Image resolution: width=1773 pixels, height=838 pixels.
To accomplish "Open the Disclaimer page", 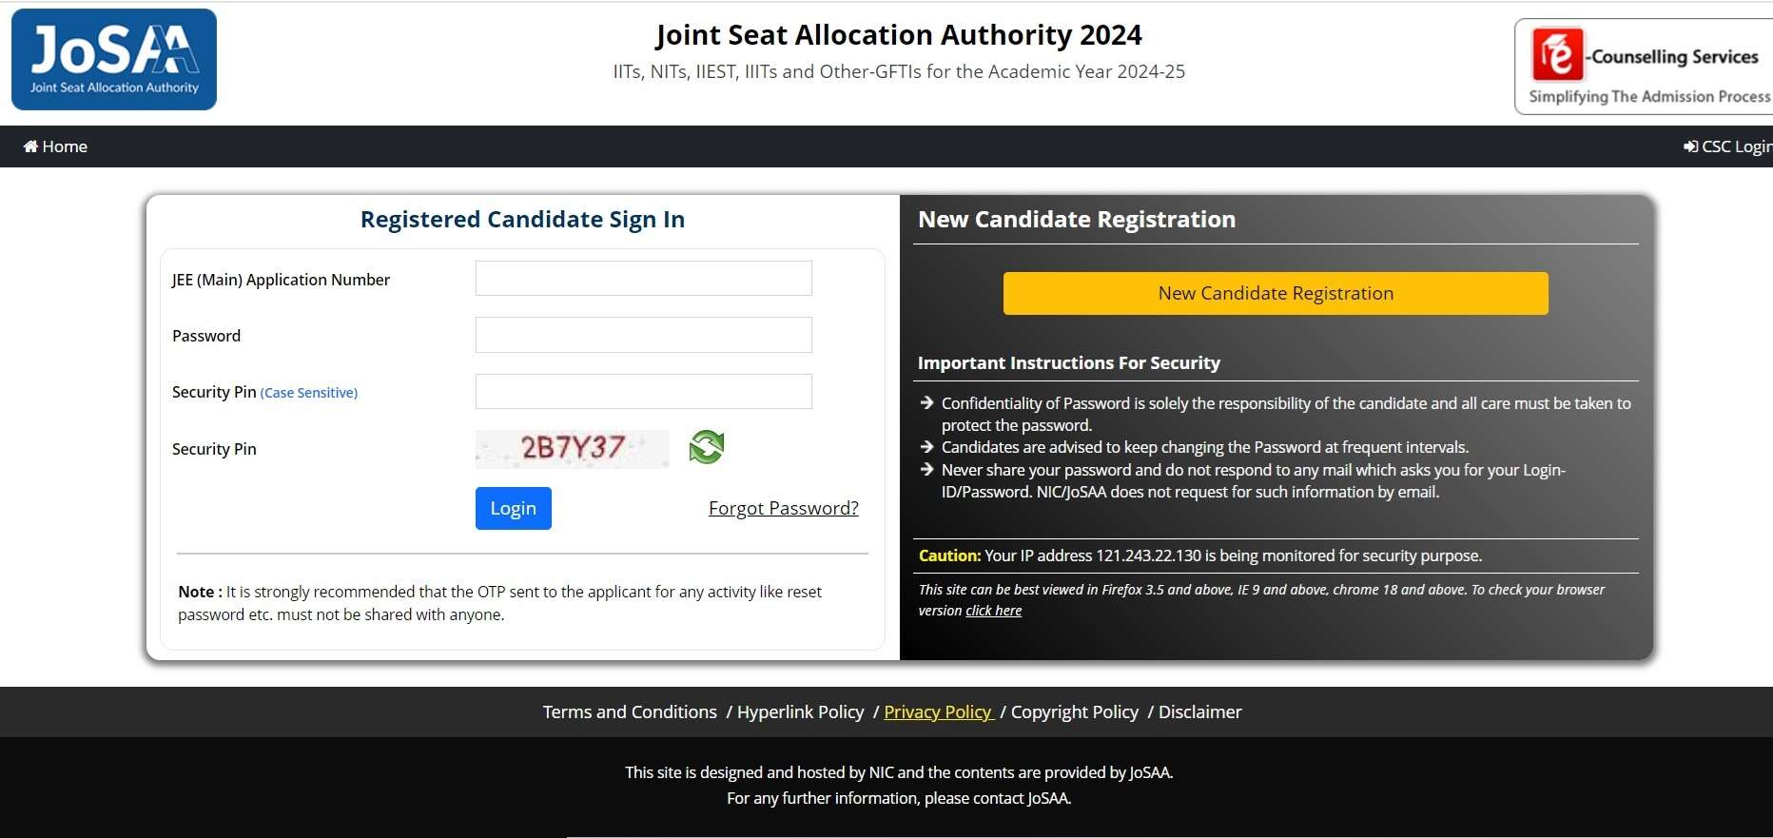I will pos(1198,711).
